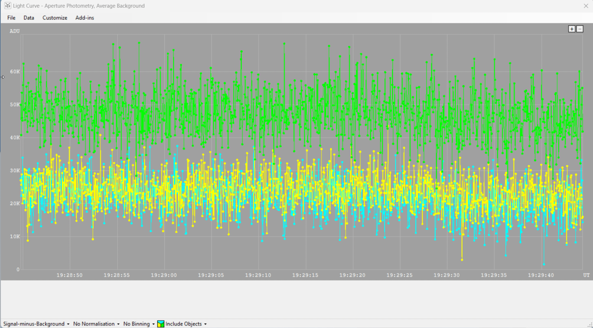Click the 60K y-axis tick label
The image size is (593, 328).
point(15,72)
